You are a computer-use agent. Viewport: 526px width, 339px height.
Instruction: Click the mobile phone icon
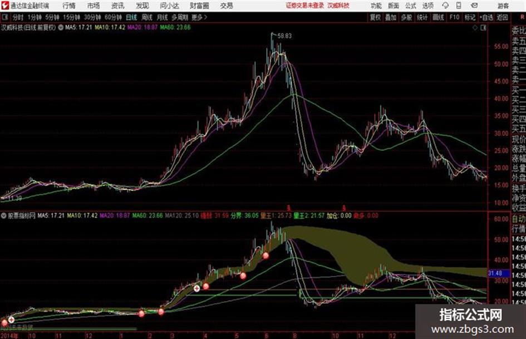point(459,6)
